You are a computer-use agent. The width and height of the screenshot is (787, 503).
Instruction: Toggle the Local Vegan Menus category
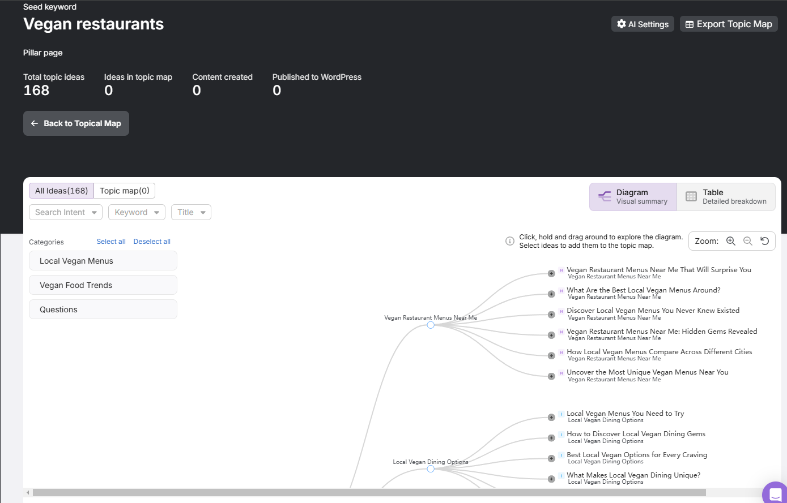[x=103, y=261]
